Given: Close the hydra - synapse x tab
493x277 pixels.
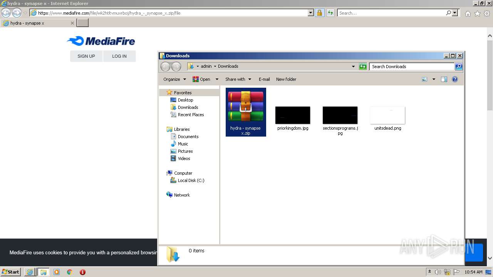Looking at the screenshot, I should 72,23.
